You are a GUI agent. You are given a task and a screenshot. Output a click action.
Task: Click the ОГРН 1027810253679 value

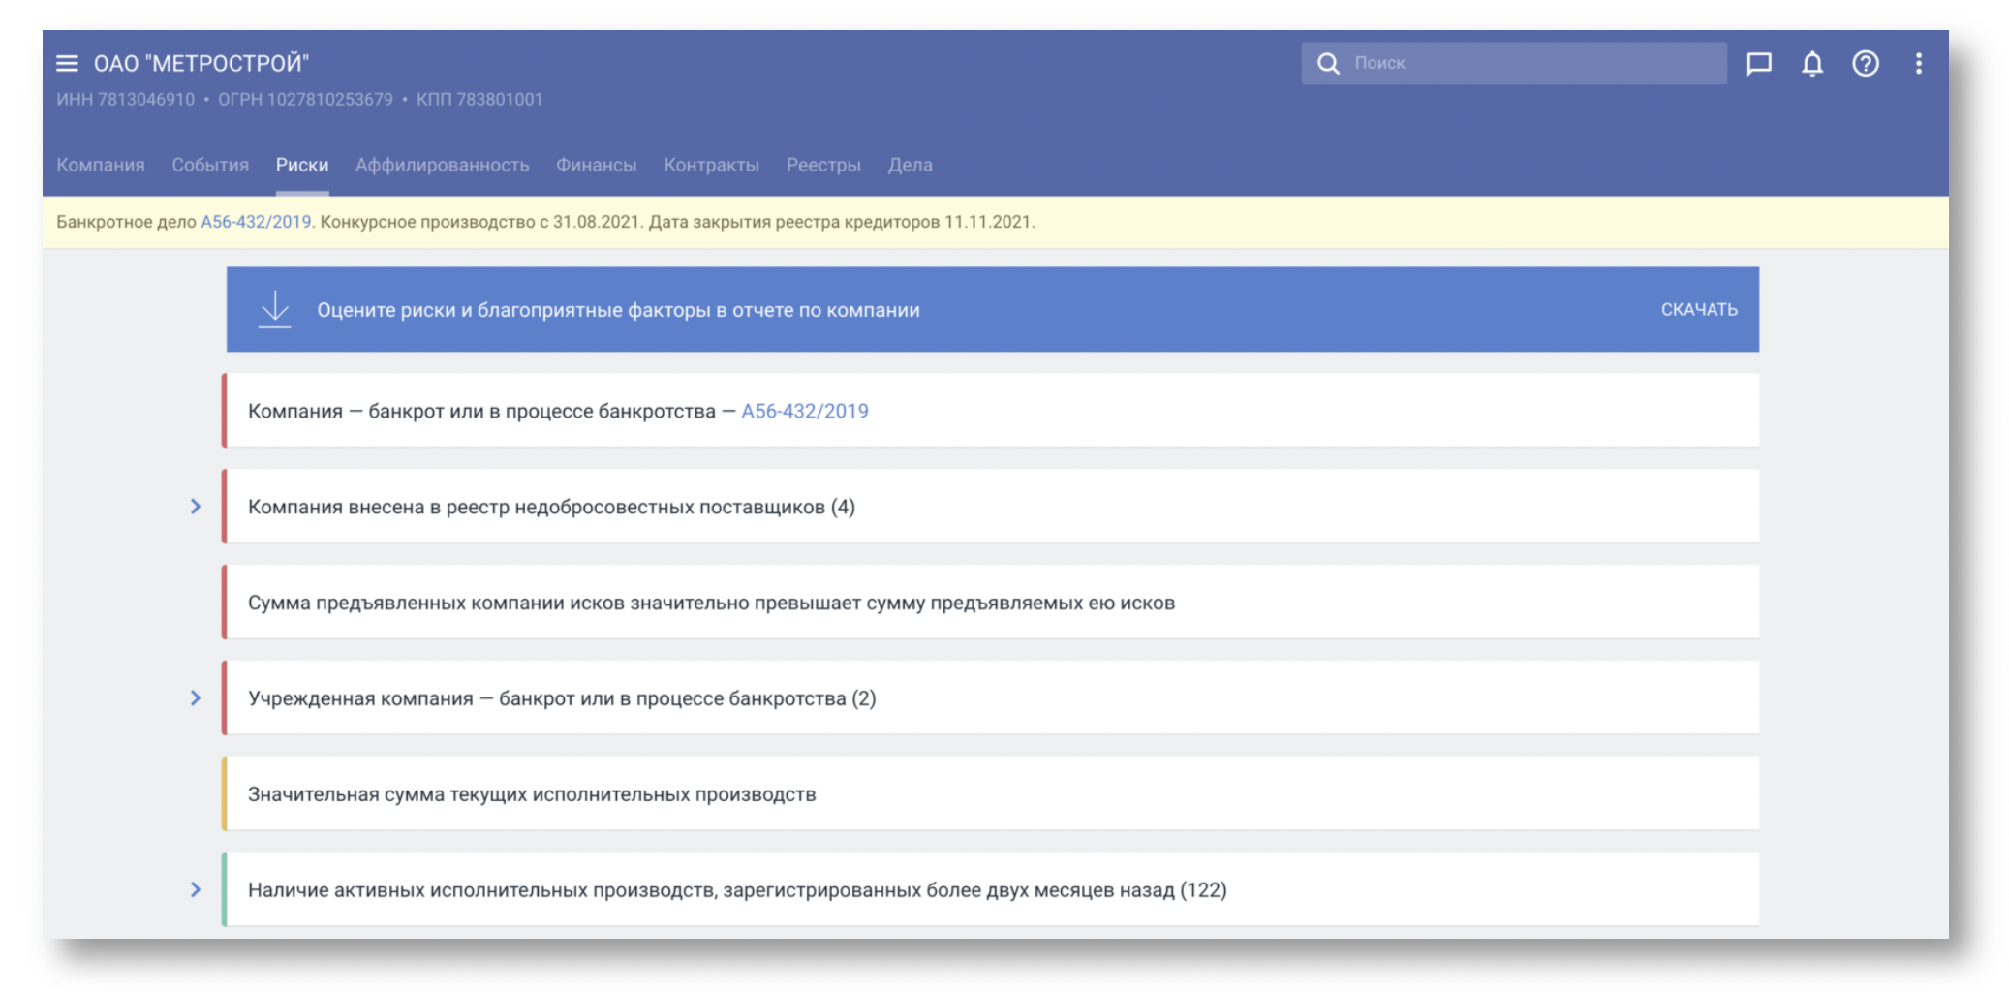(x=305, y=99)
